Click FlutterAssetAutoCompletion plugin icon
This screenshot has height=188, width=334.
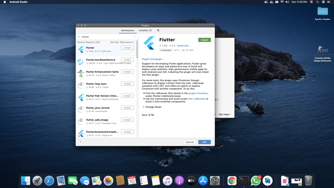click(81, 133)
